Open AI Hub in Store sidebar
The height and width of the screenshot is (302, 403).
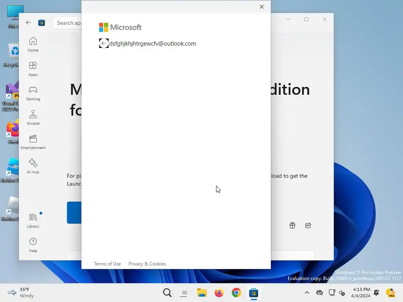[33, 166]
